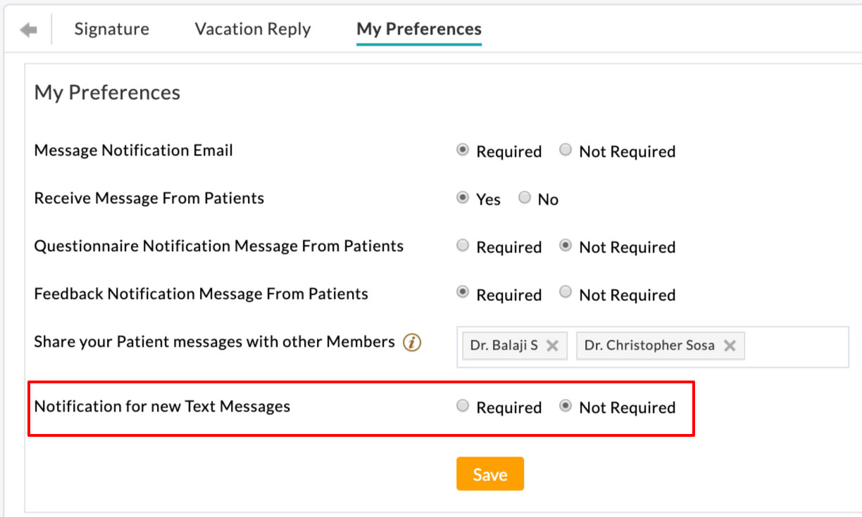Select Not Required for new Text Messages
This screenshot has width=862, height=517.
pos(567,406)
